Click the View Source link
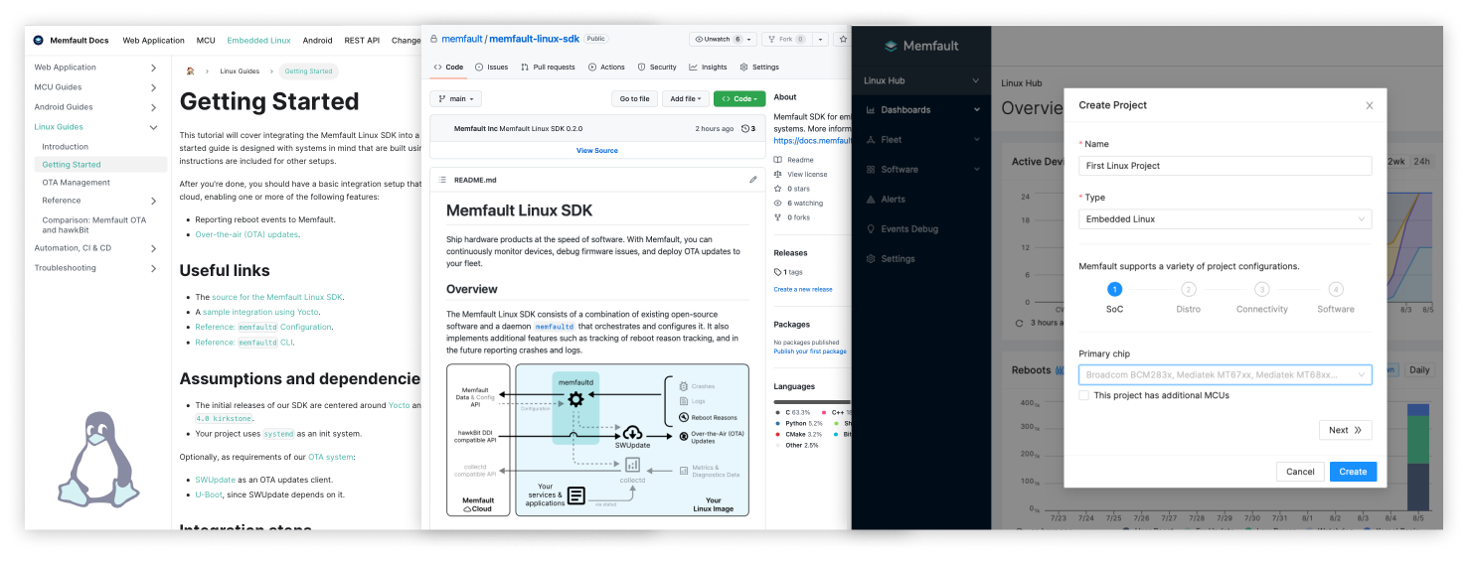The height and width of the screenshot is (562, 1472). [596, 151]
